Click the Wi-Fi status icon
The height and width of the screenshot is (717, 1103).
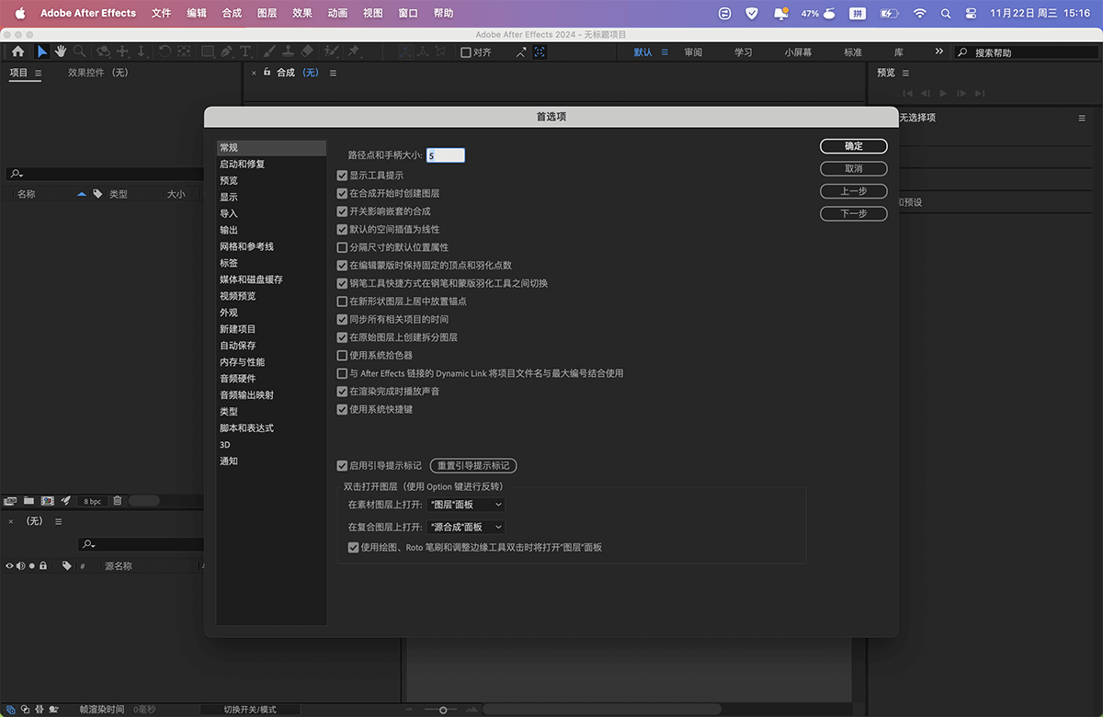(x=920, y=14)
